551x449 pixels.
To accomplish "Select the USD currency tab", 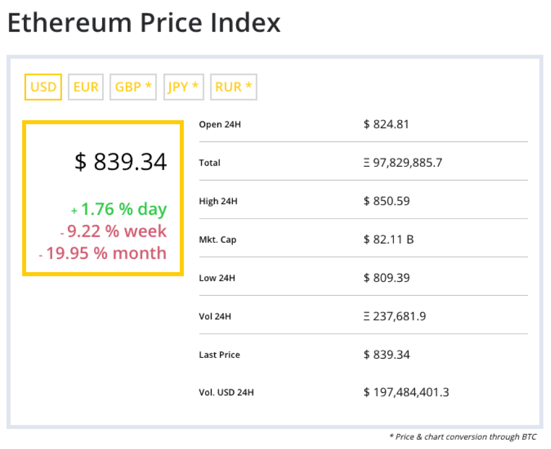I will coord(43,87).
